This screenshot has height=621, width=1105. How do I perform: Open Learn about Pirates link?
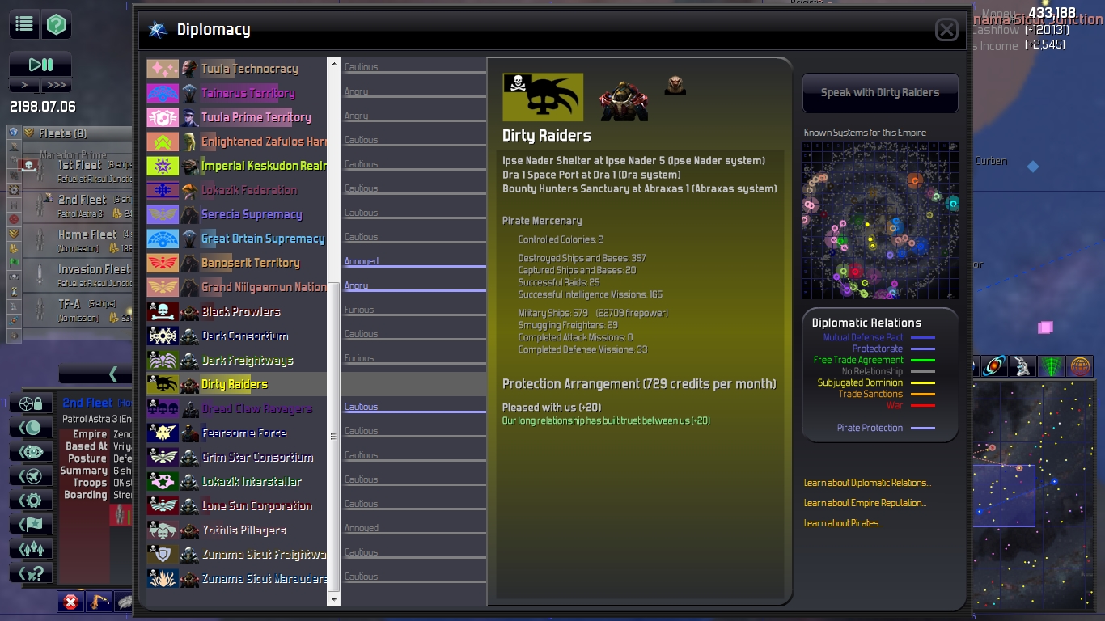[844, 523]
